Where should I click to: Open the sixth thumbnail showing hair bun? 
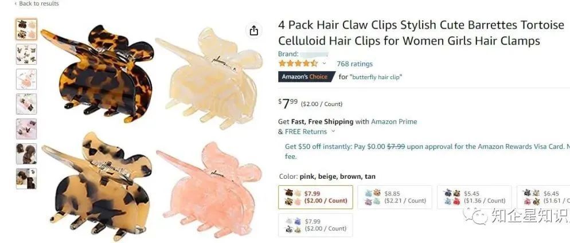[x=26, y=154]
